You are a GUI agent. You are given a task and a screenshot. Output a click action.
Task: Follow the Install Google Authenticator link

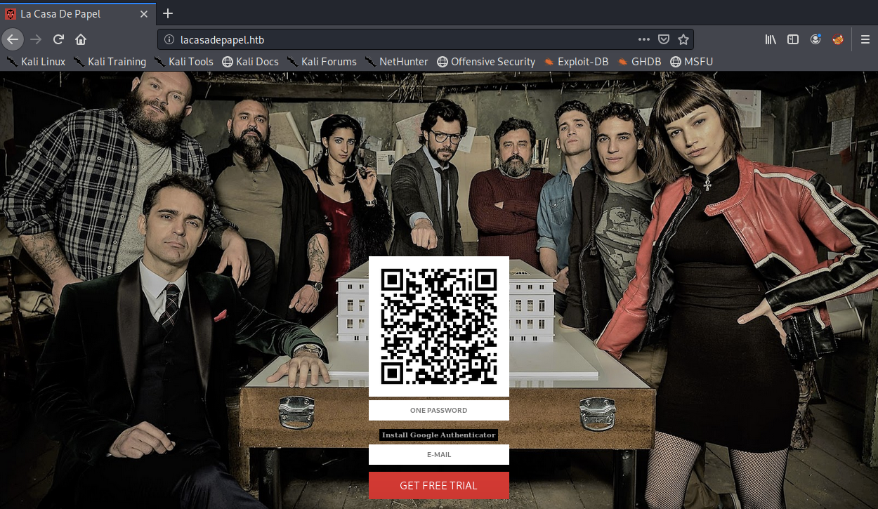pyautogui.click(x=438, y=435)
